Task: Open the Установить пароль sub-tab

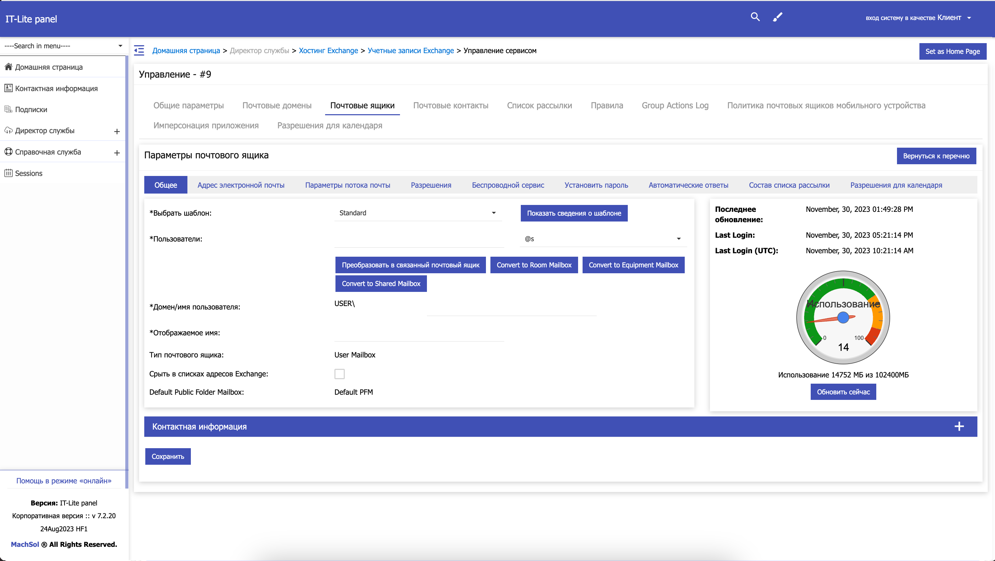Action: tap(596, 185)
